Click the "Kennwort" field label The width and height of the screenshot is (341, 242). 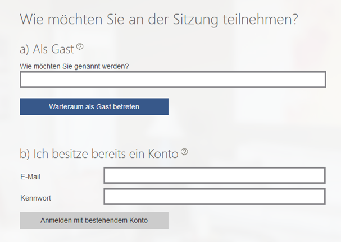coord(35,198)
